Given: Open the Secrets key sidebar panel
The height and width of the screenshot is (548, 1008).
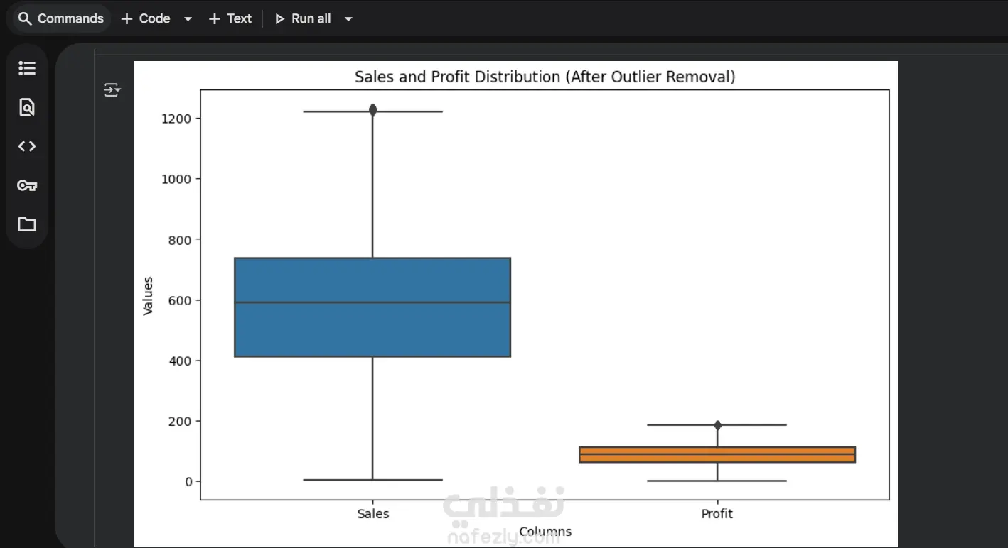Looking at the screenshot, I should coord(27,185).
